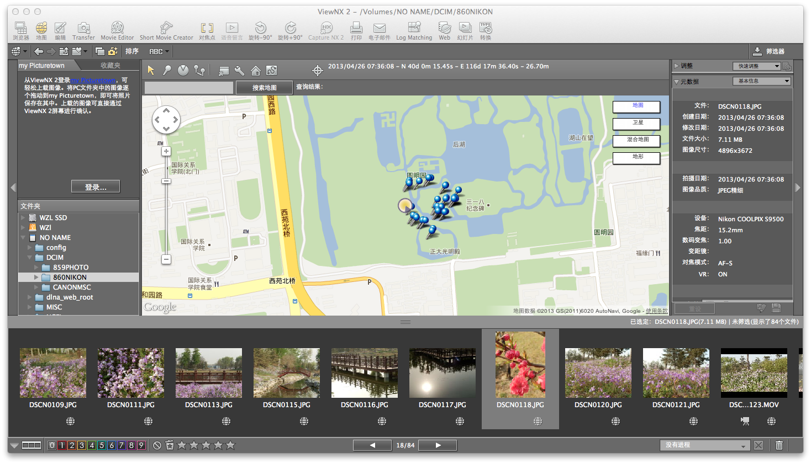Upload via the Web icon
Image resolution: width=811 pixels, height=464 pixels.
coord(445,31)
